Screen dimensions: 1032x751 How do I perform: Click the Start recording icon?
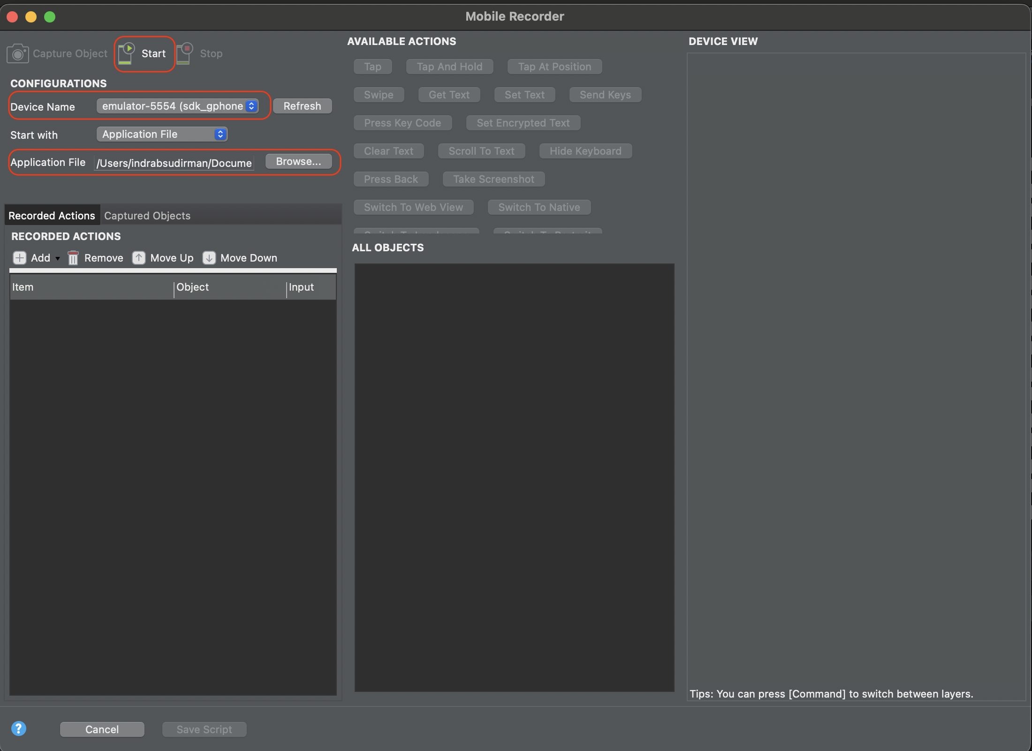coord(126,53)
